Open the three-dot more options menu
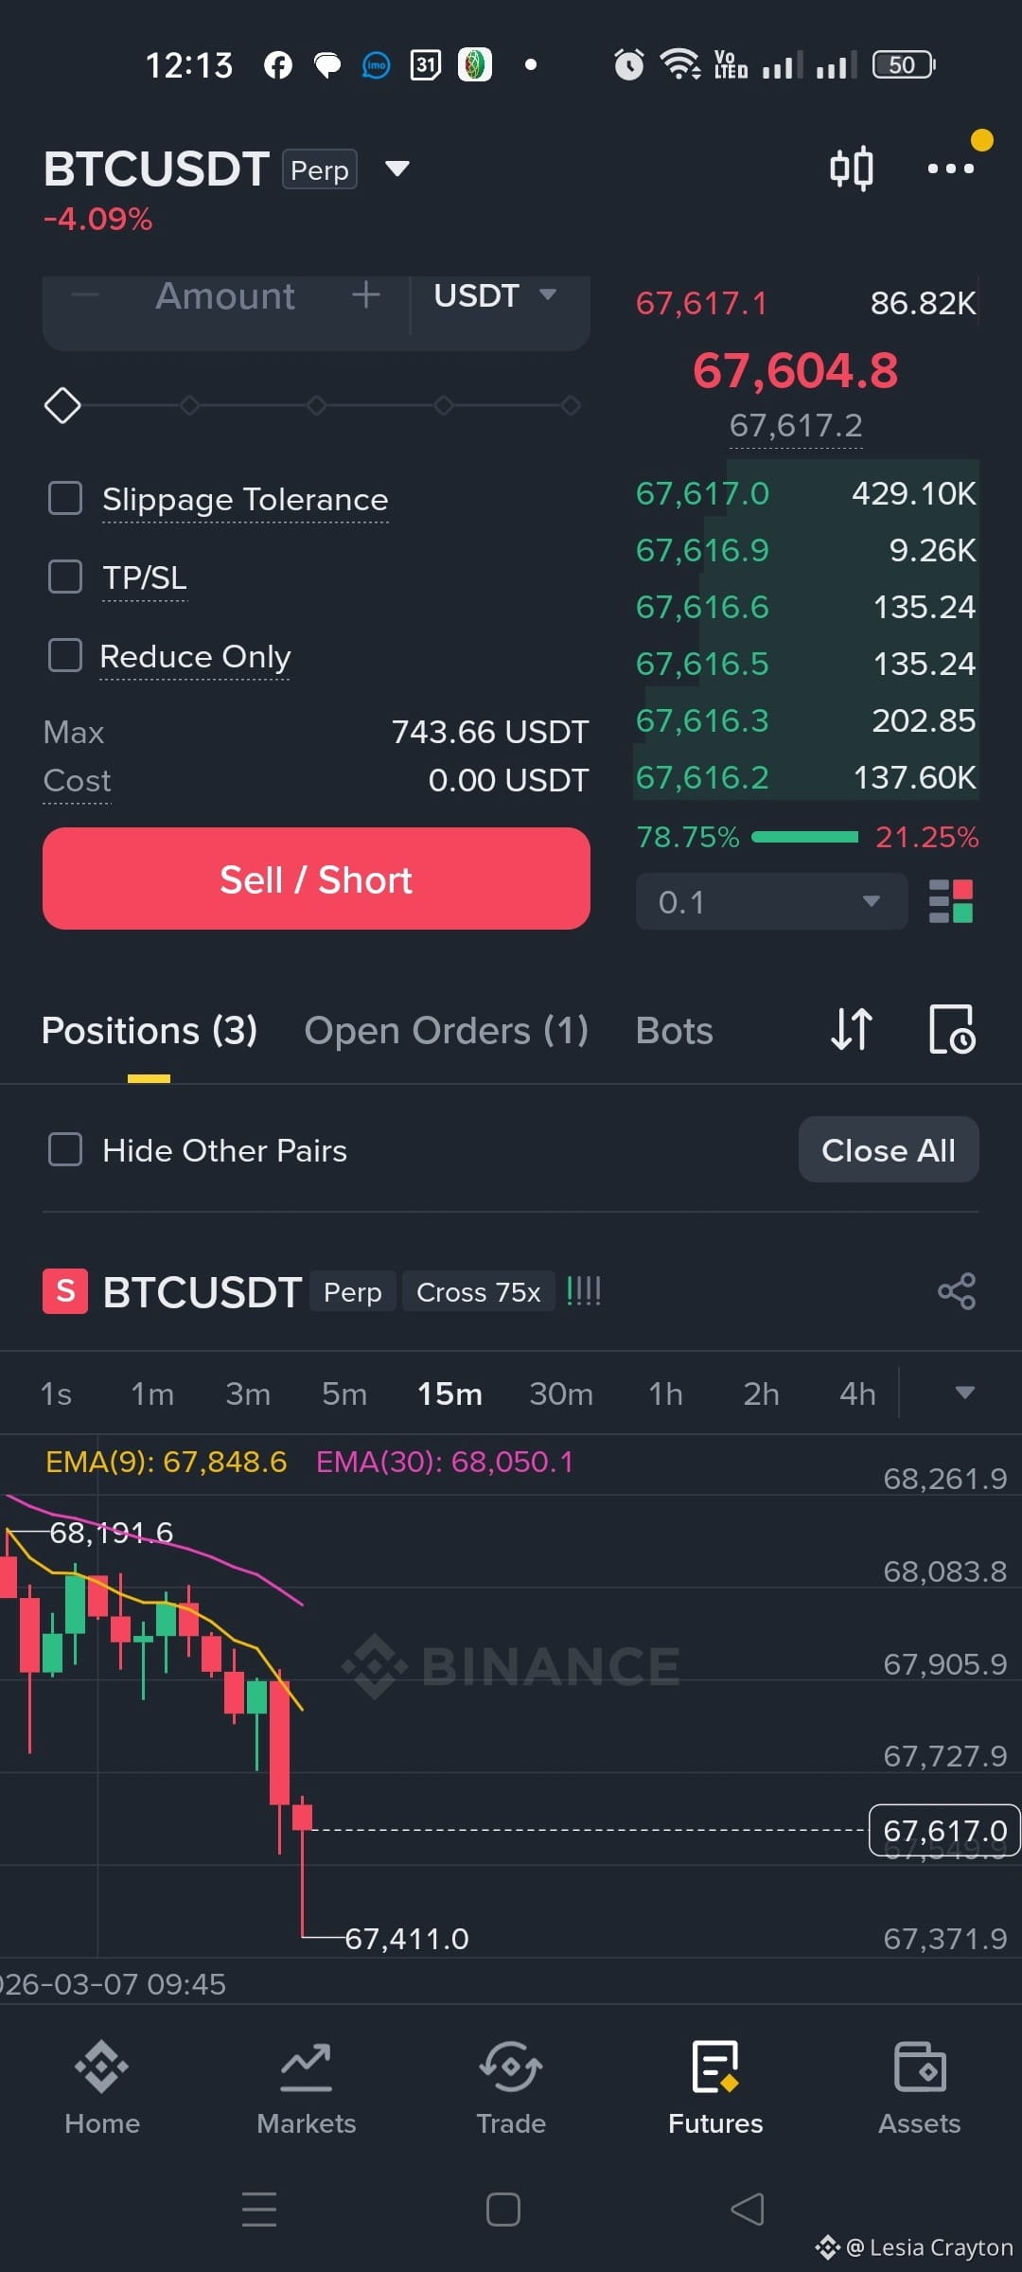Image resolution: width=1022 pixels, height=2272 pixels. point(950,169)
